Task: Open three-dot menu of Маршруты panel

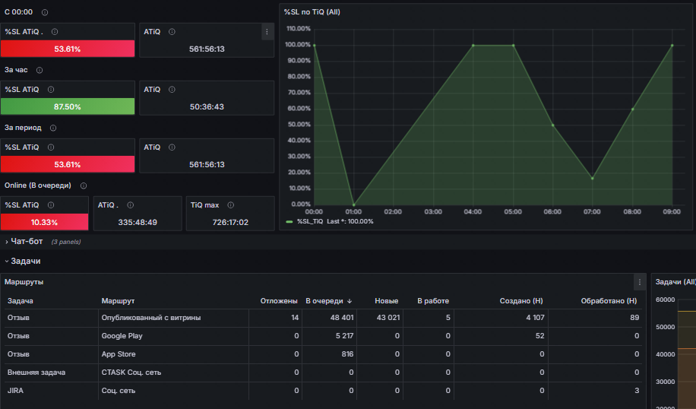Action: (640, 282)
